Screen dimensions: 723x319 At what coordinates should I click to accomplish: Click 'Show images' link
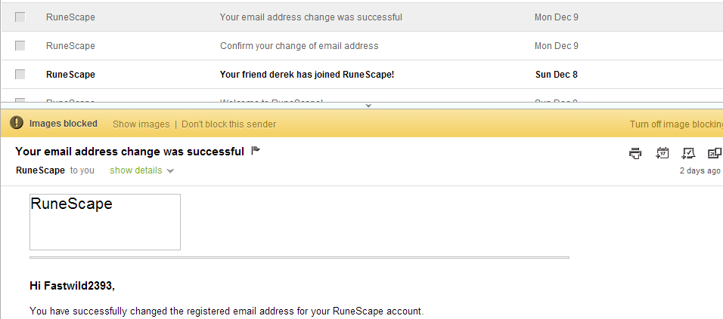tap(141, 124)
